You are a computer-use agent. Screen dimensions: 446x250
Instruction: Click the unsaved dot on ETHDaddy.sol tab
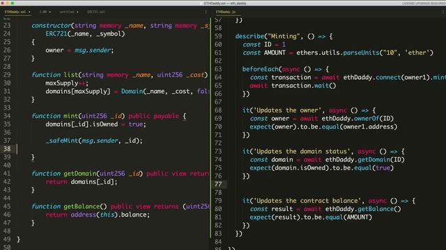[29, 12]
